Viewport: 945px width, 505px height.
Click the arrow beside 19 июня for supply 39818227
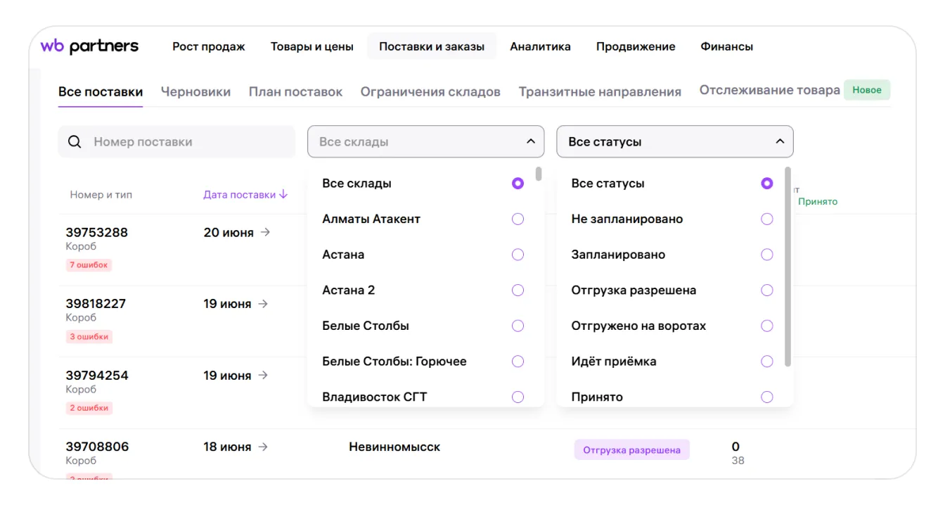(263, 304)
